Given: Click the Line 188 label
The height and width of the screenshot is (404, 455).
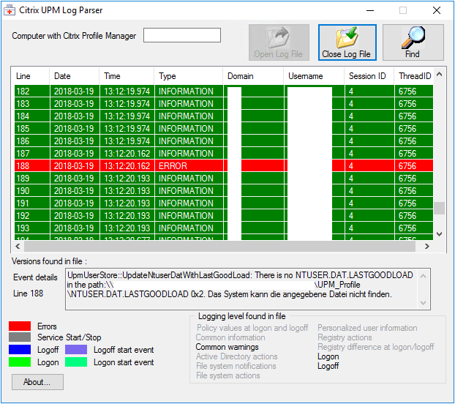Looking at the screenshot, I should point(28,293).
